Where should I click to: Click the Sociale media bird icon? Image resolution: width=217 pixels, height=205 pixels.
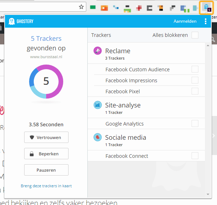click(98, 137)
